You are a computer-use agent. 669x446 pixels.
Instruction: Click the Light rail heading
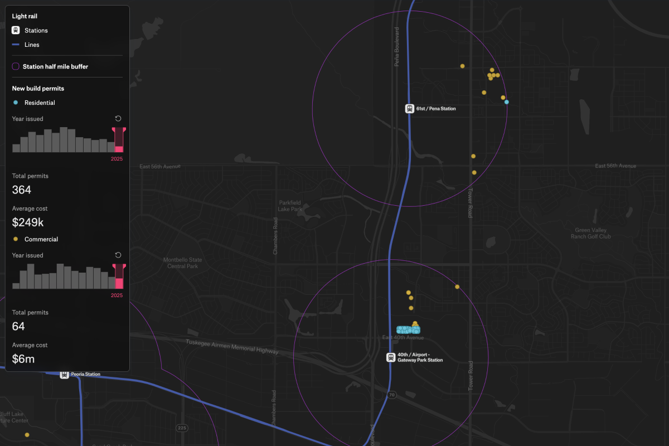pos(25,16)
